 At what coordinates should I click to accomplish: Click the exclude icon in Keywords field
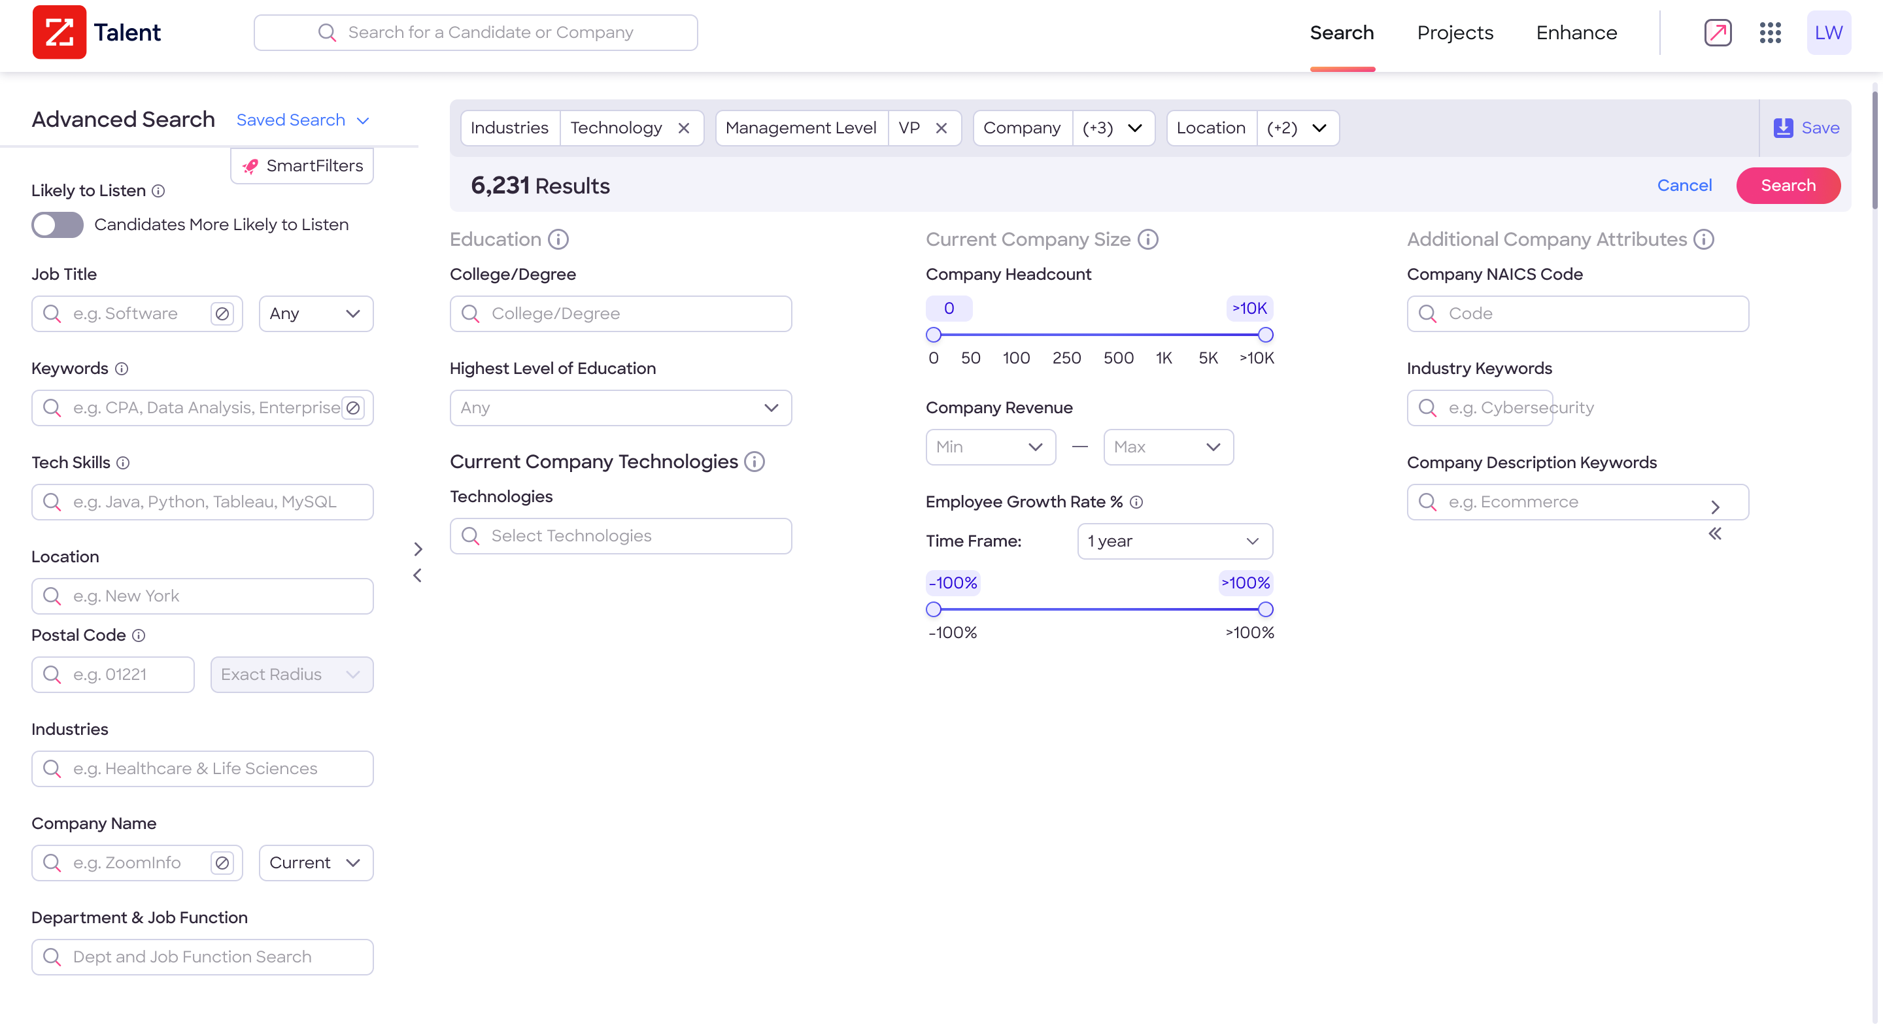click(353, 408)
